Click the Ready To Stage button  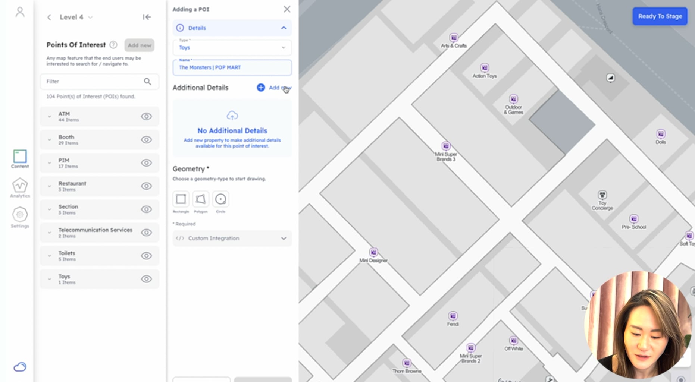660,16
